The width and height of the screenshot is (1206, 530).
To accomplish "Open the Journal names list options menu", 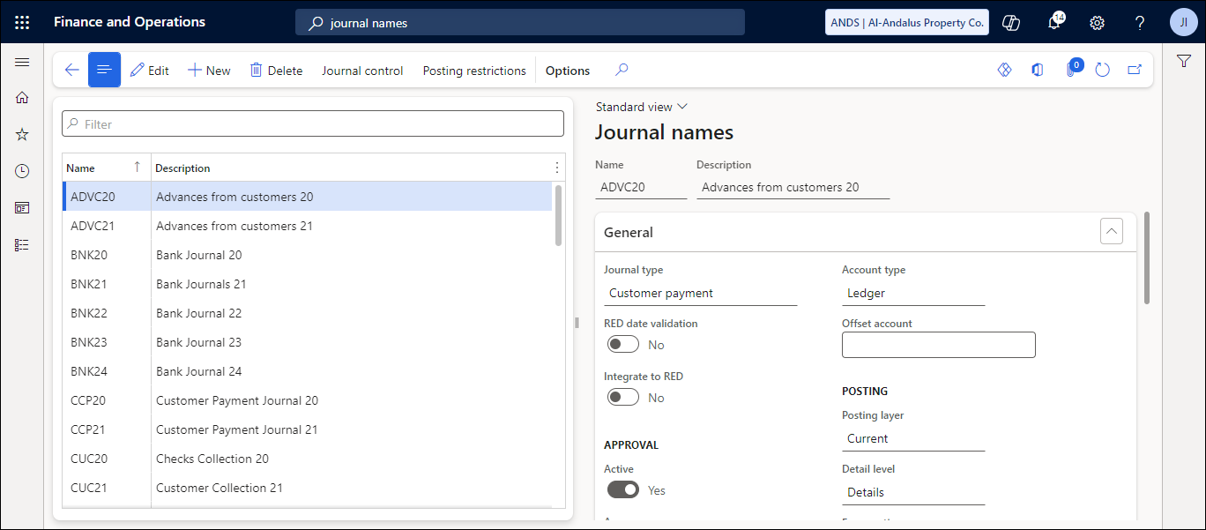I will click(x=556, y=167).
